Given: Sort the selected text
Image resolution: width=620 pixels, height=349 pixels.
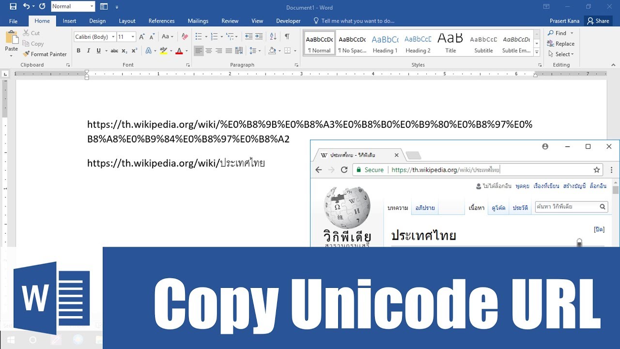Looking at the screenshot, I should (x=273, y=36).
